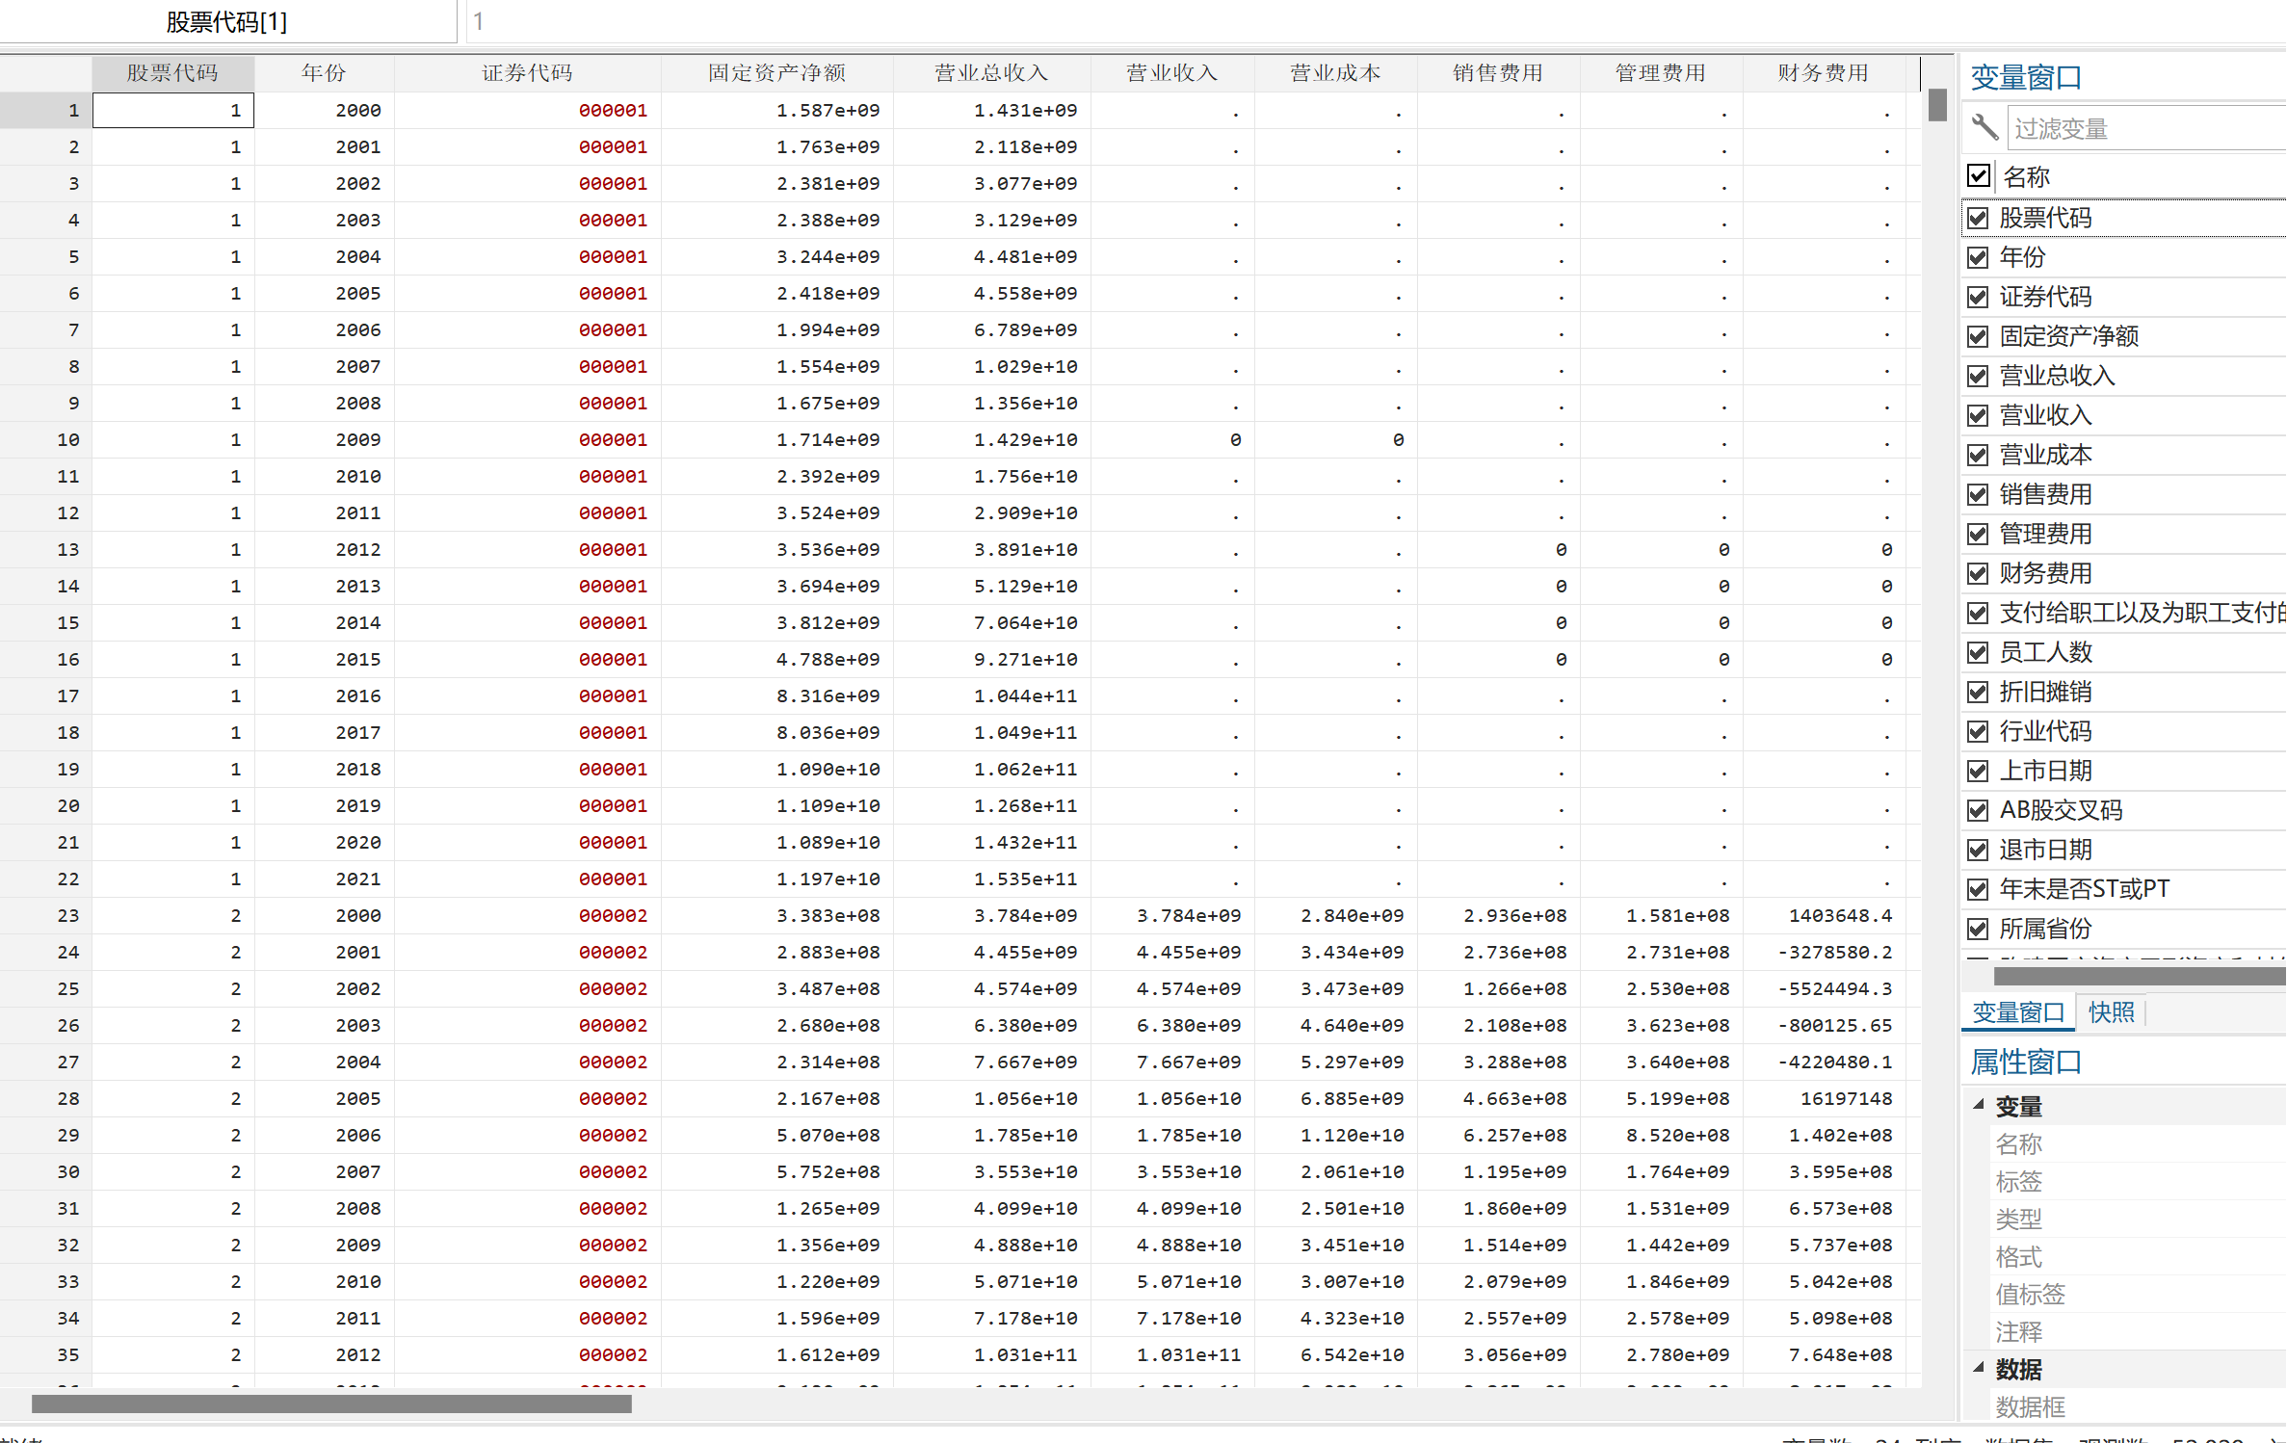Click the 年份 column header
Image resolution: width=2287 pixels, height=1443 pixels.
point(324,73)
